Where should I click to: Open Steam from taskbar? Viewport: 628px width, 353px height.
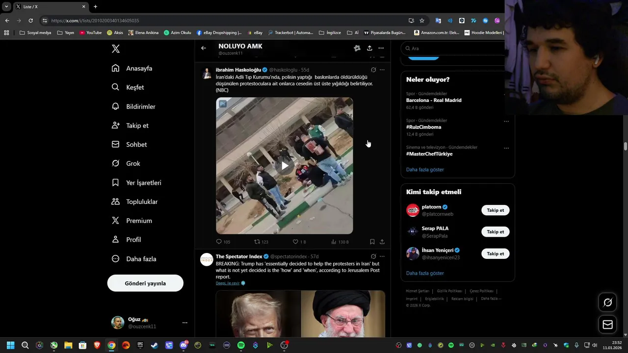[x=155, y=345]
